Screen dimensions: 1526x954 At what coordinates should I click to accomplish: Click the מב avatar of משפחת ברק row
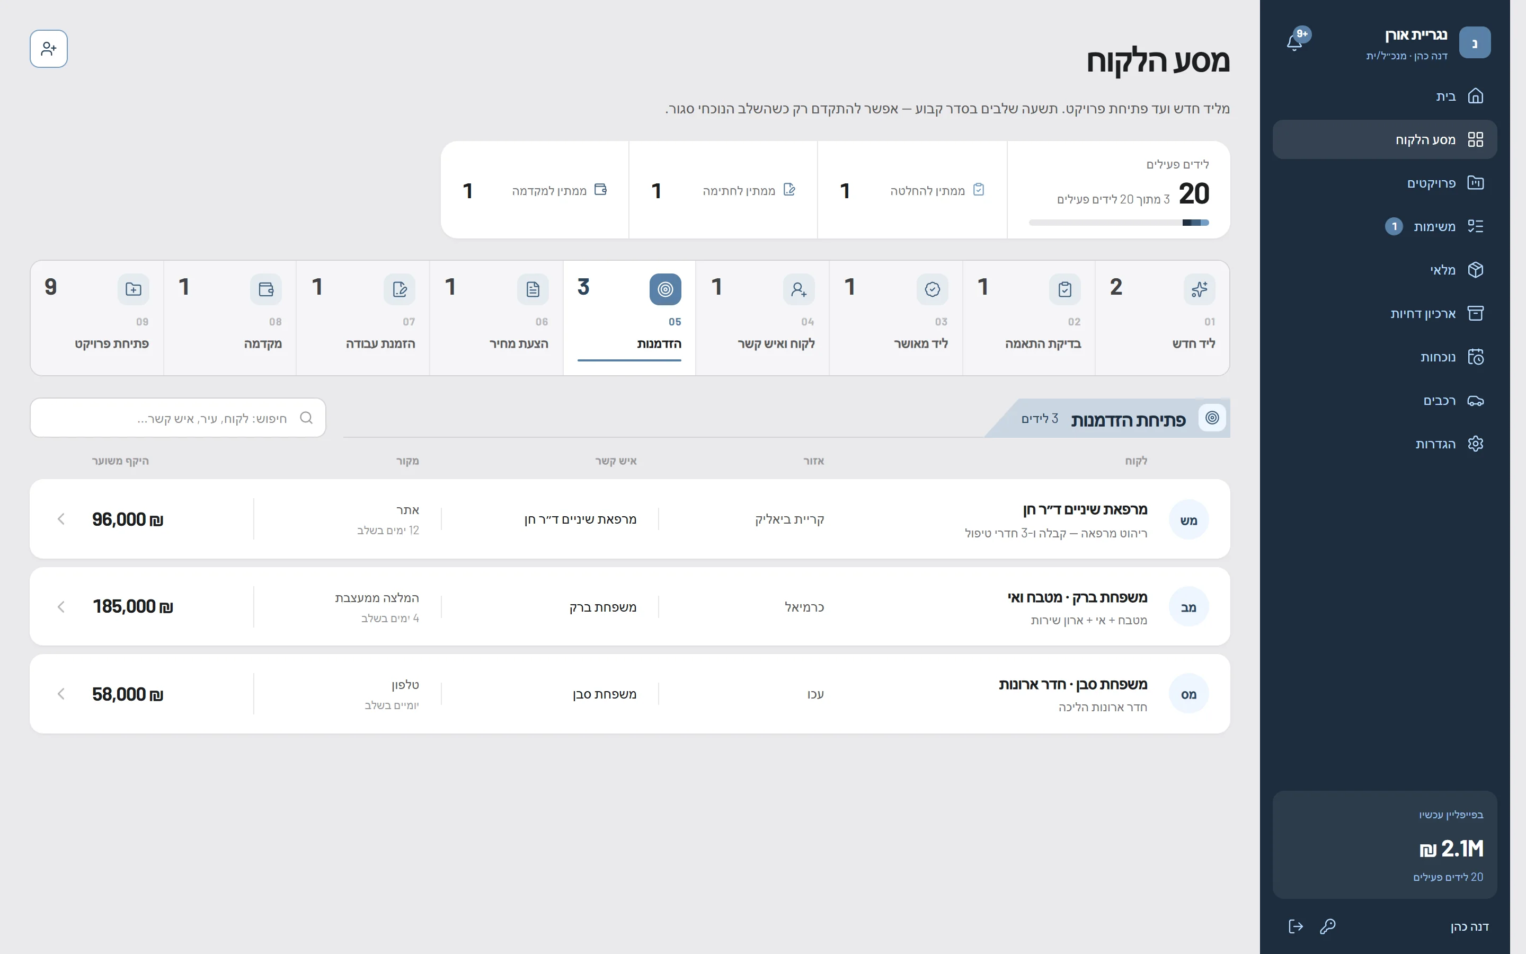point(1188,607)
